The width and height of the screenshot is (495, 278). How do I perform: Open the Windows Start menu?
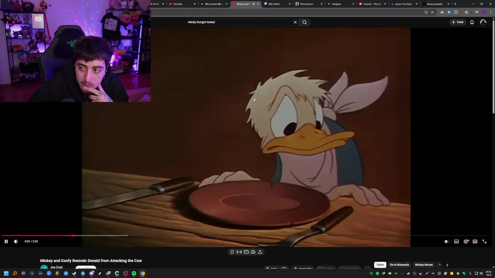point(6,273)
